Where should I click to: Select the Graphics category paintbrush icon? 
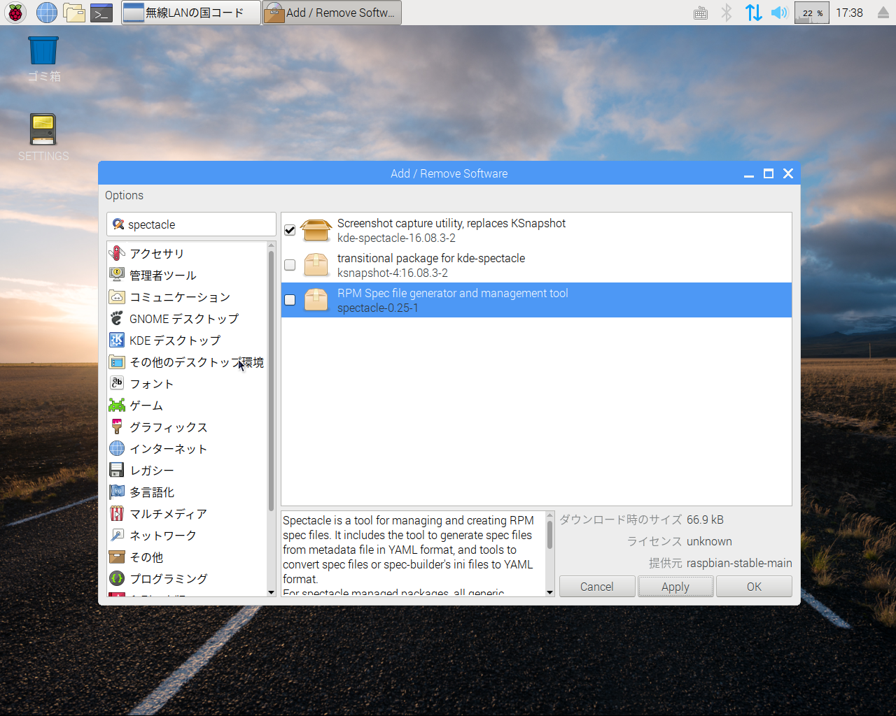point(117,427)
